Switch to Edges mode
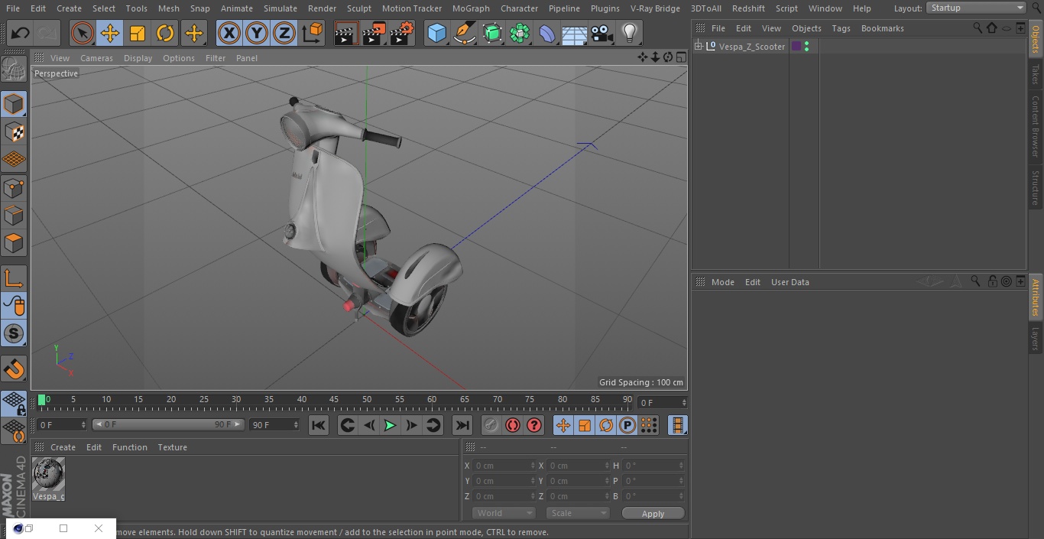Viewport: 1044px width, 539px height. [x=14, y=215]
